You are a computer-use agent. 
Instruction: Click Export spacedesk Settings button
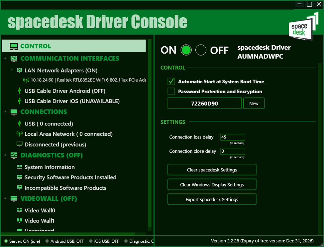coord(212,199)
